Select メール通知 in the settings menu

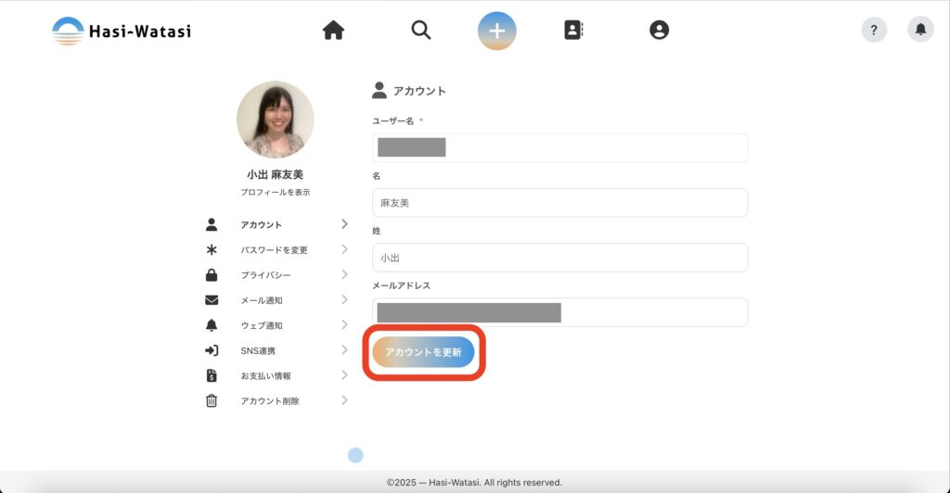click(x=261, y=300)
